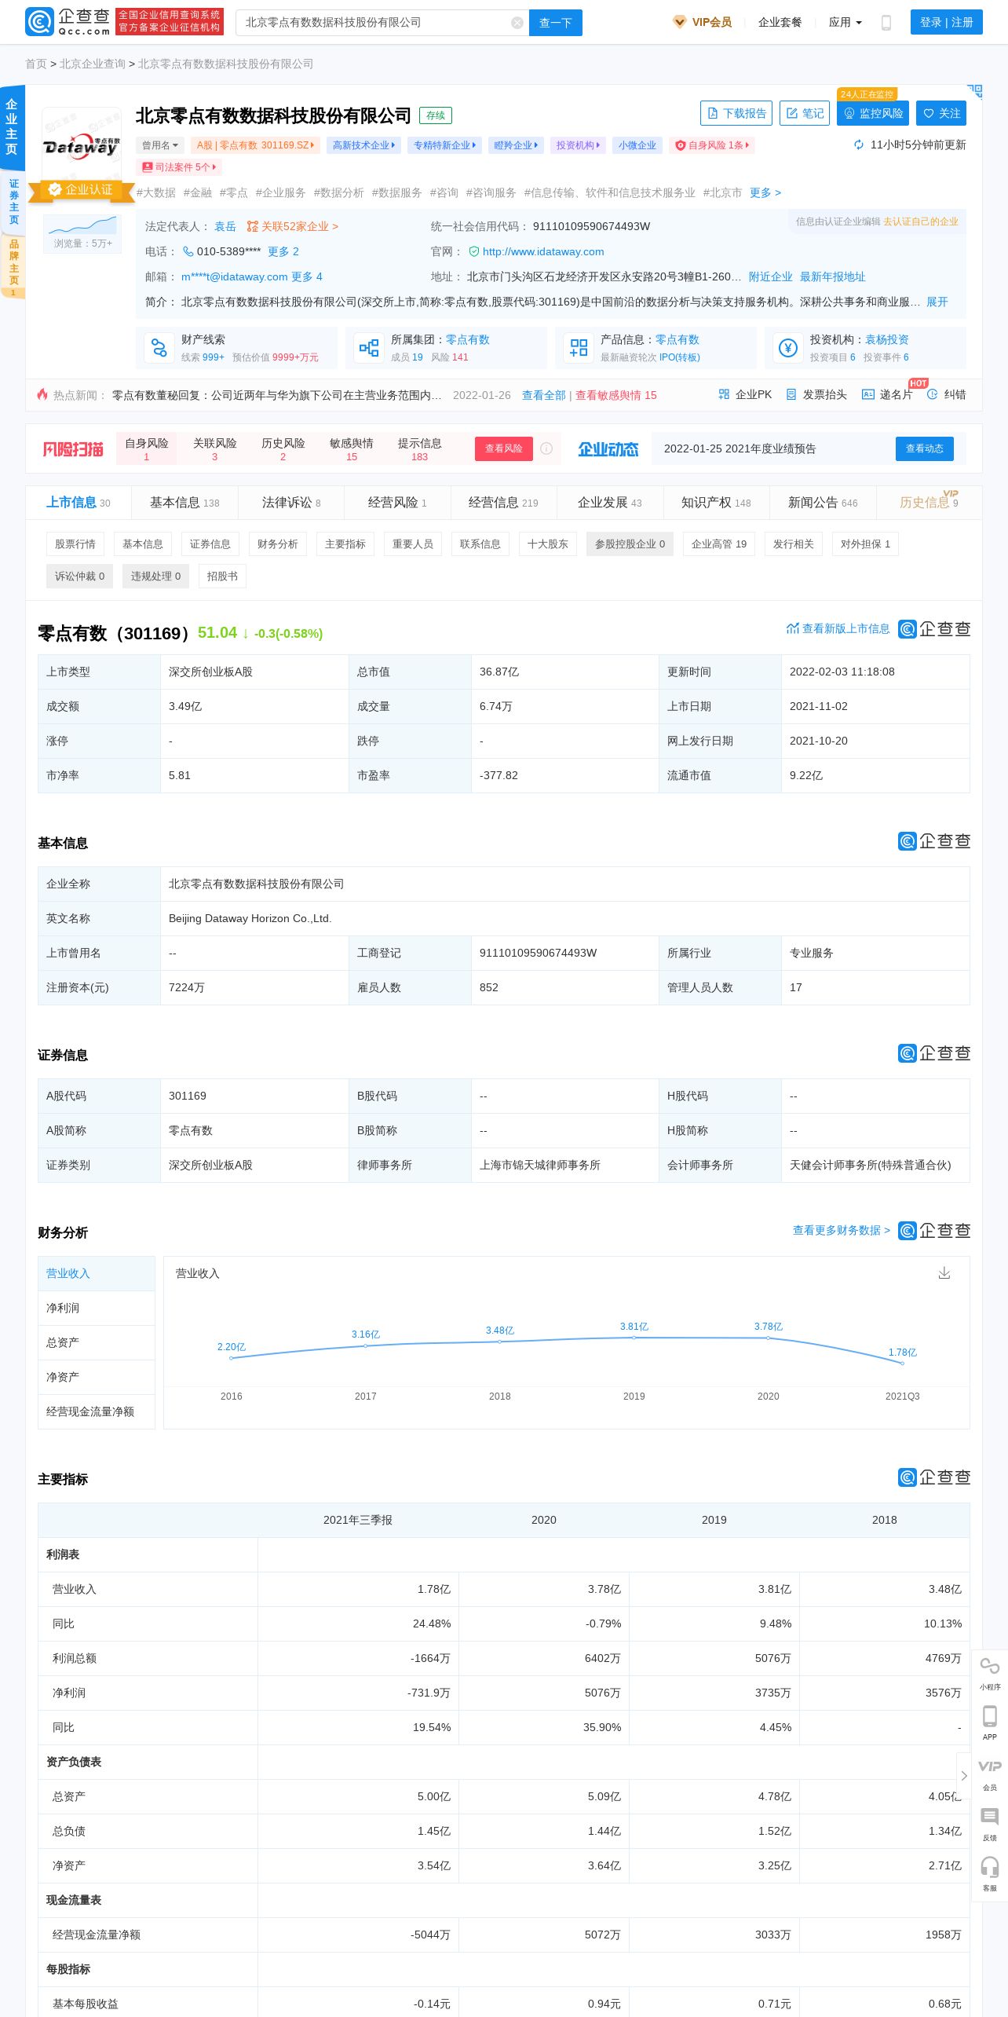This screenshot has height=2017, width=1008.
Task: Open the 历史信息 VIP tab
Action: [929, 503]
